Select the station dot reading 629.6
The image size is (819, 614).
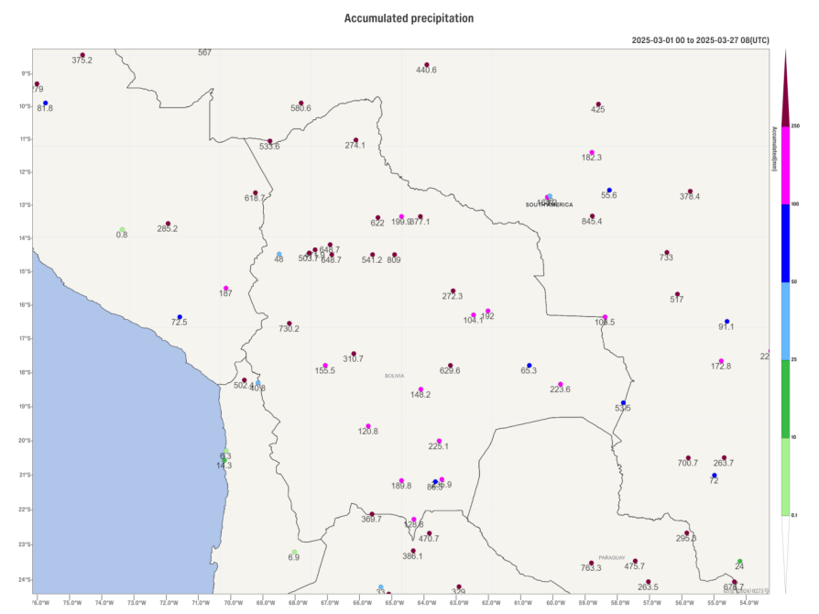[x=450, y=366]
